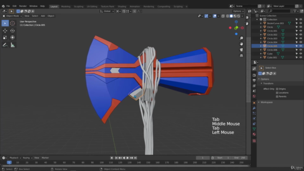Pick the Transform tool
Image resolution: width=304 pixels, height=171 pixels.
pos(12,38)
